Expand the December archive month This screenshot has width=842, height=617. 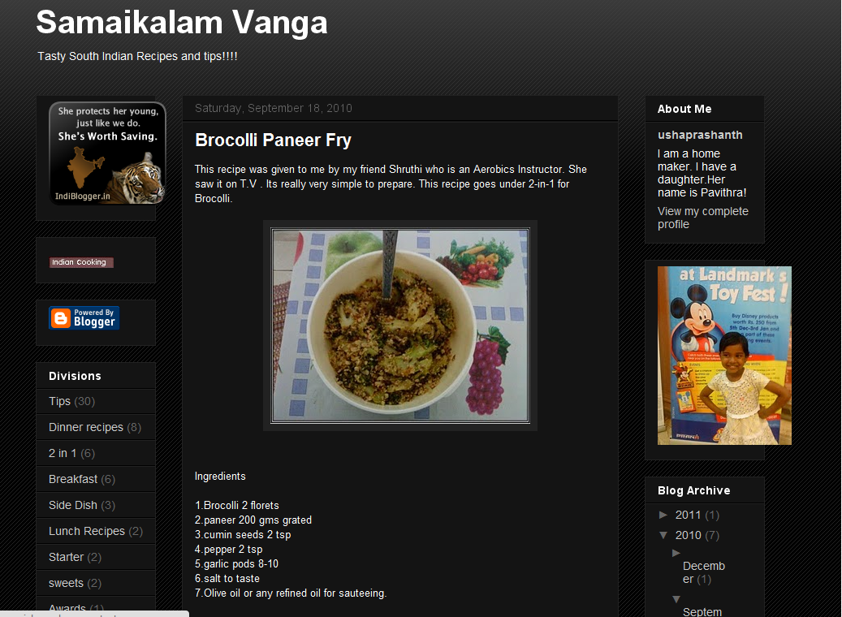pyautogui.click(x=676, y=553)
